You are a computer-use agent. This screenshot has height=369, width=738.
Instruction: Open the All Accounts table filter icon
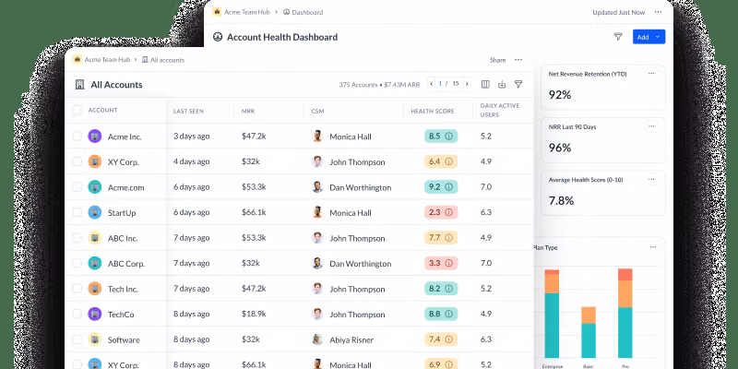pyautogui.click(x=518, y=84)
